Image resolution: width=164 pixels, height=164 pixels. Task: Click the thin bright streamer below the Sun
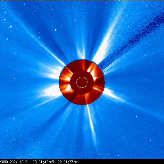(91, 123)
